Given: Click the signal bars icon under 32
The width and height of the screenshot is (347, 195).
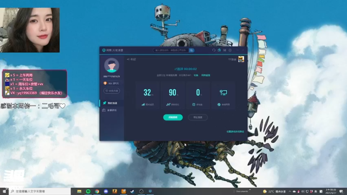Looking at the screenshot, I should click(x=143, y=104).
